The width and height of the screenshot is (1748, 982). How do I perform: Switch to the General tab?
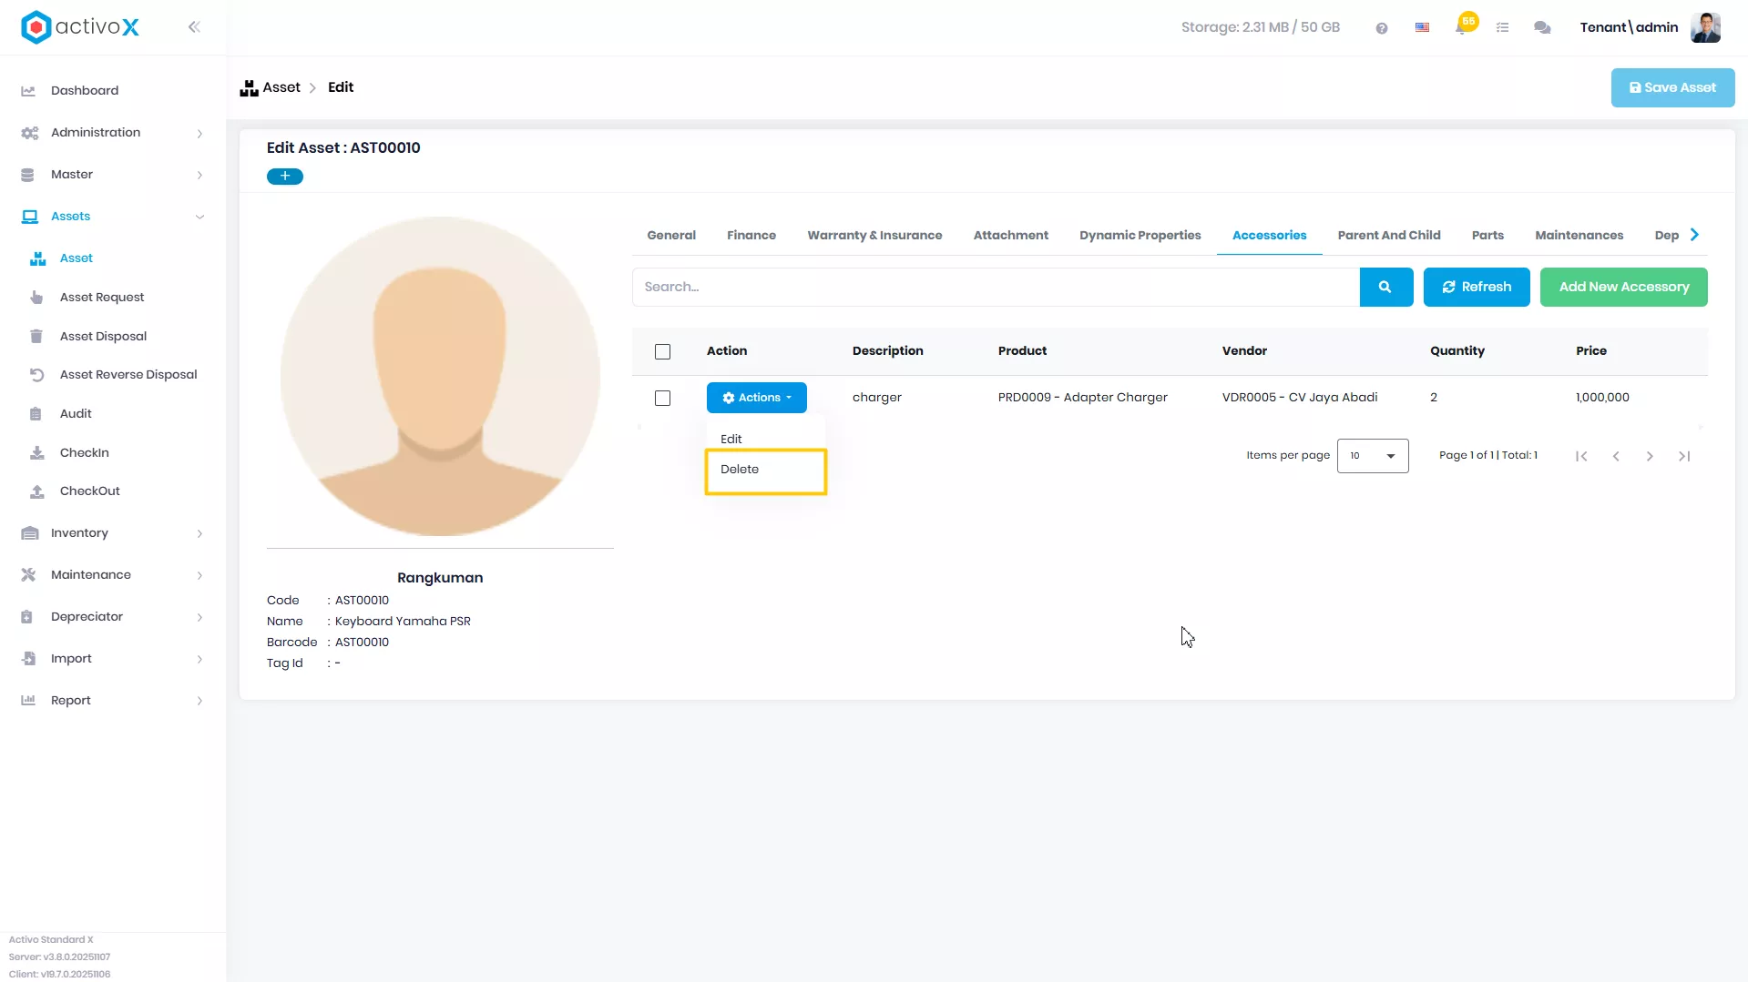coord(671,235)
